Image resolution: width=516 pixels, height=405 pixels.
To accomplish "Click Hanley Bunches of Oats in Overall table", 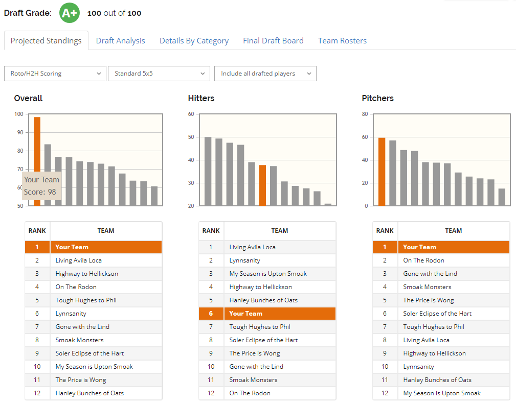I will [x=89, y=393].
